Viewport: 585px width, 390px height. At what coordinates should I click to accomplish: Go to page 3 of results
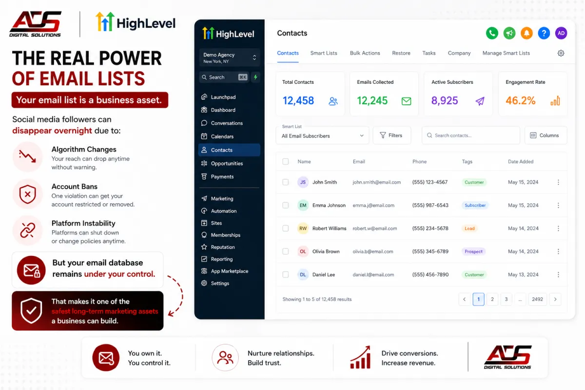(x=507, y=299)
